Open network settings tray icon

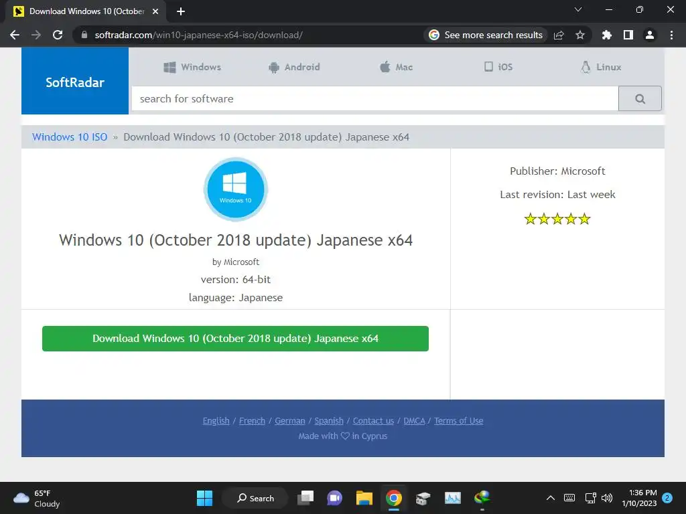(591, 498)
